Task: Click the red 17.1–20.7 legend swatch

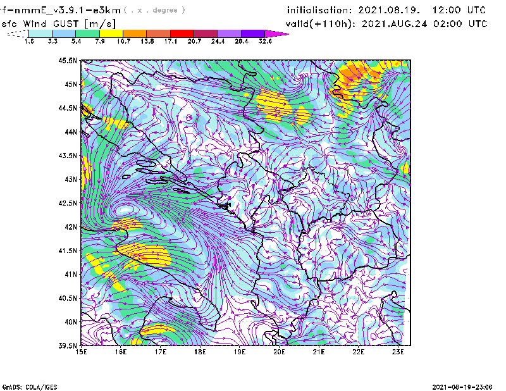Action: pyautogui.click(x=182, y=34)
